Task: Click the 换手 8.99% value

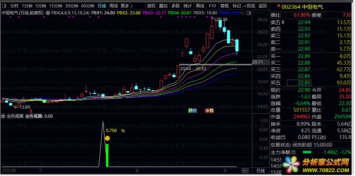Action: pos(304,124)
